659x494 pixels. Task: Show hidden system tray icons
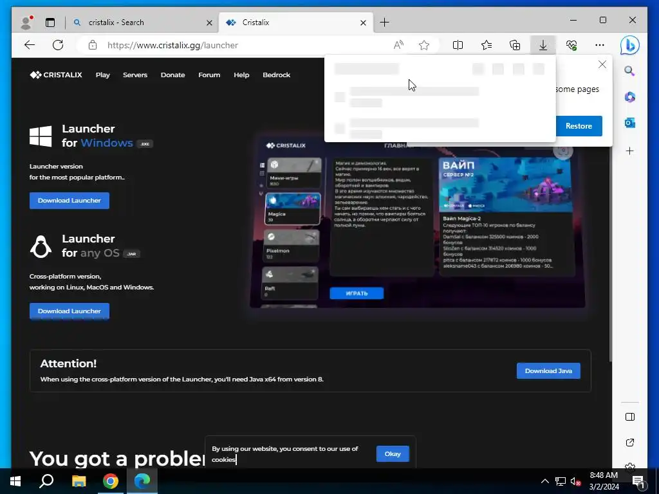(544, 481)
